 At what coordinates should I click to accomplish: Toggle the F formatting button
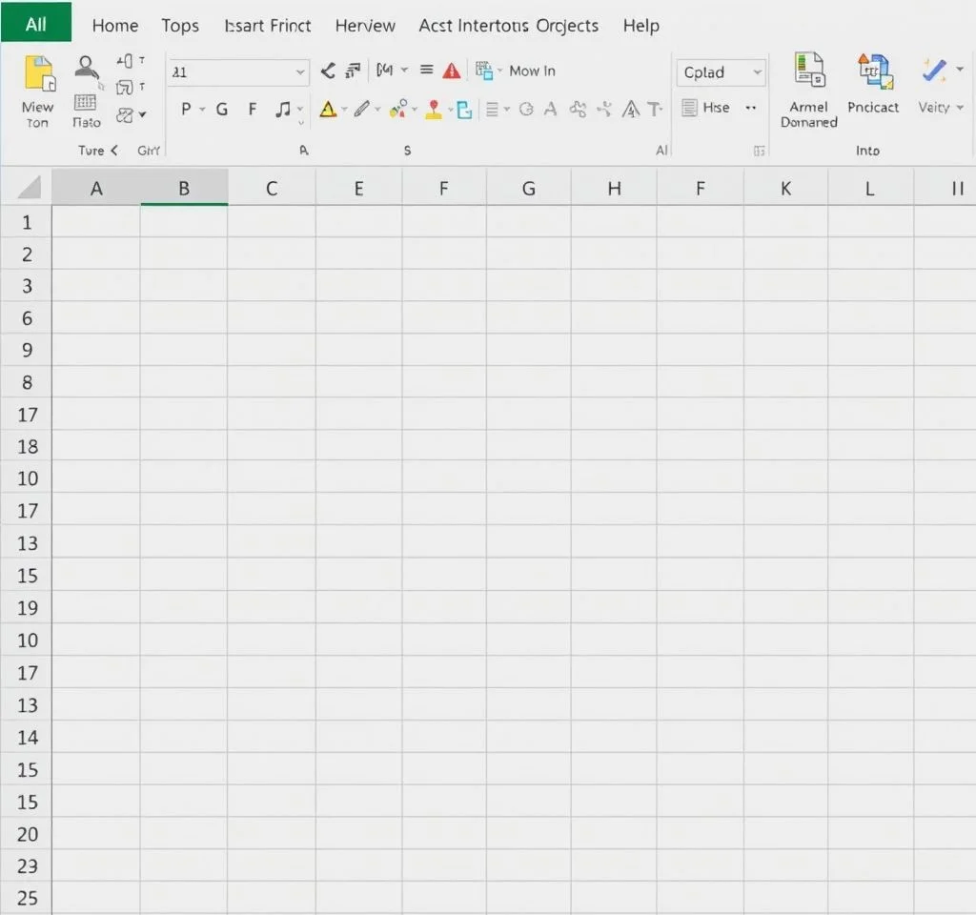[x=253, y=110]
